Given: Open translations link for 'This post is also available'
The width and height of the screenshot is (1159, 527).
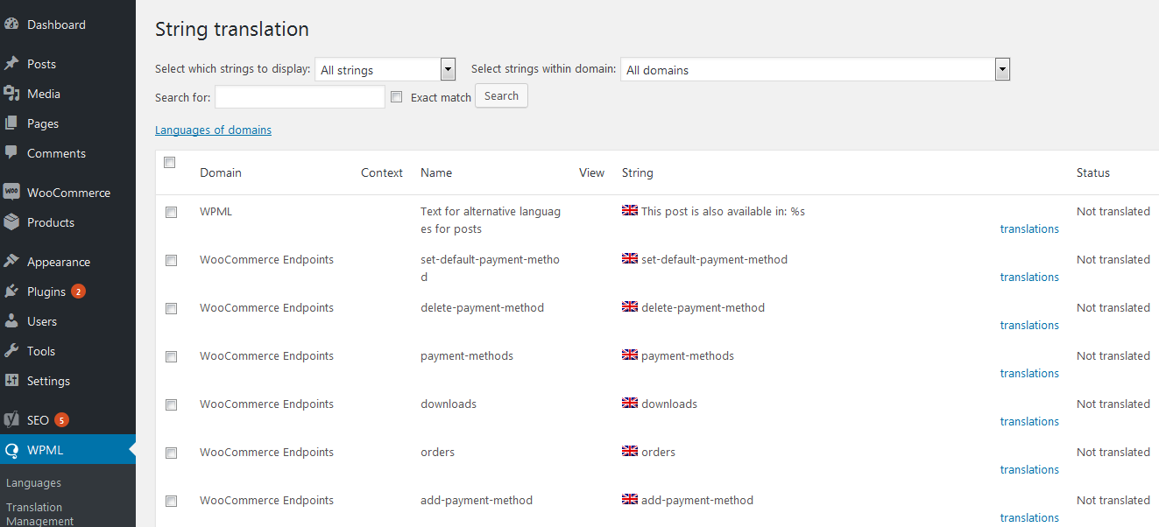Looking at the screenshot, I should coord(1029,228).
